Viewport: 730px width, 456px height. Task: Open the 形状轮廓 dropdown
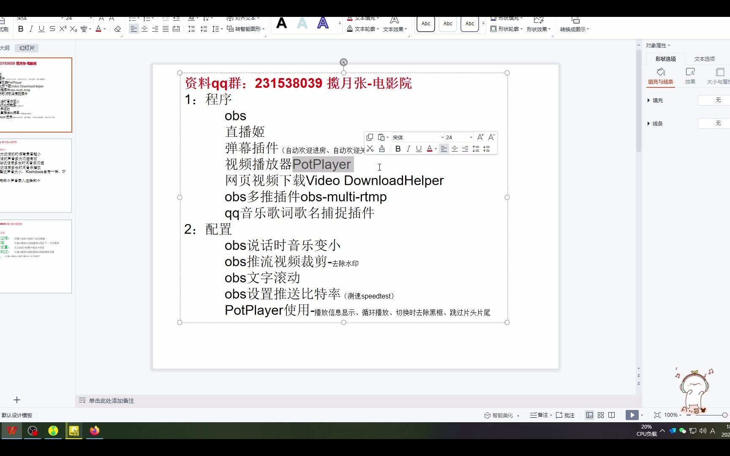pyautogui.click(x=506, y=29)
